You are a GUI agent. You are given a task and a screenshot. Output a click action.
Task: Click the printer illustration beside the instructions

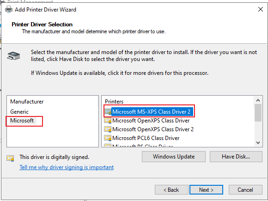click(13, 56)
